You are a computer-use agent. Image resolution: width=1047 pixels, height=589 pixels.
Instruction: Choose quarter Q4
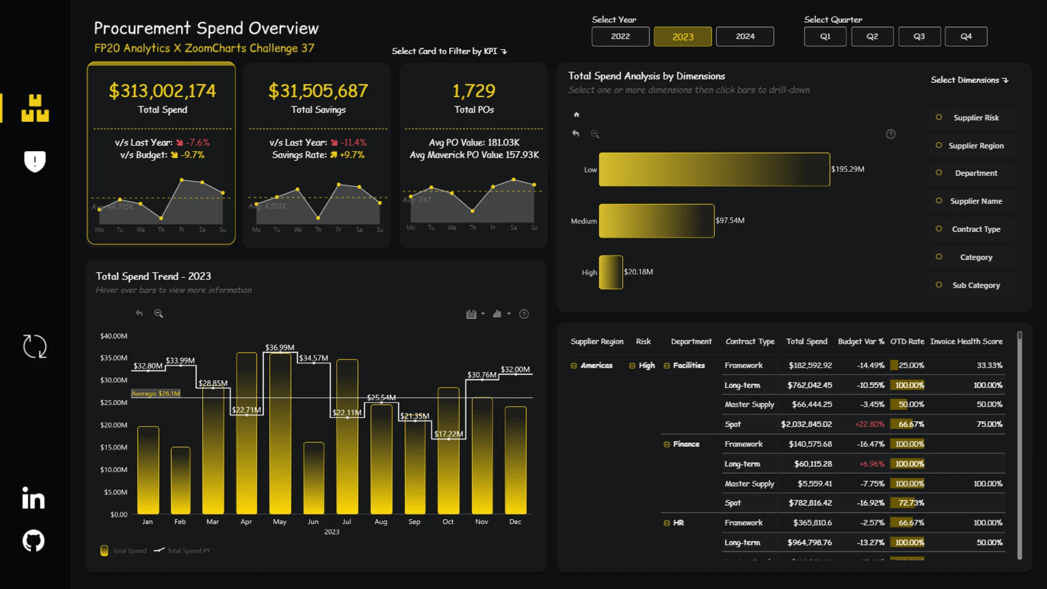(x=966, y=37)
